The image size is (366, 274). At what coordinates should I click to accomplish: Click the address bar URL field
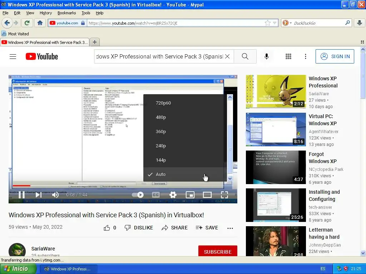click(176, 23)
